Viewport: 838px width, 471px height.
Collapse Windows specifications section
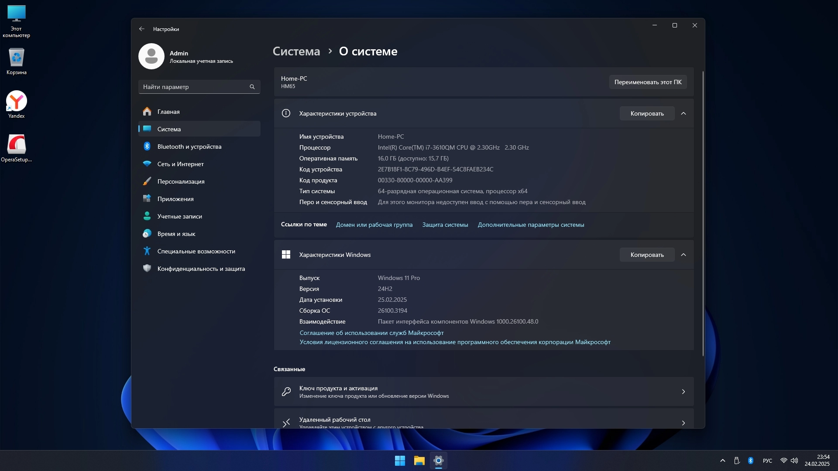coord(683,255)
